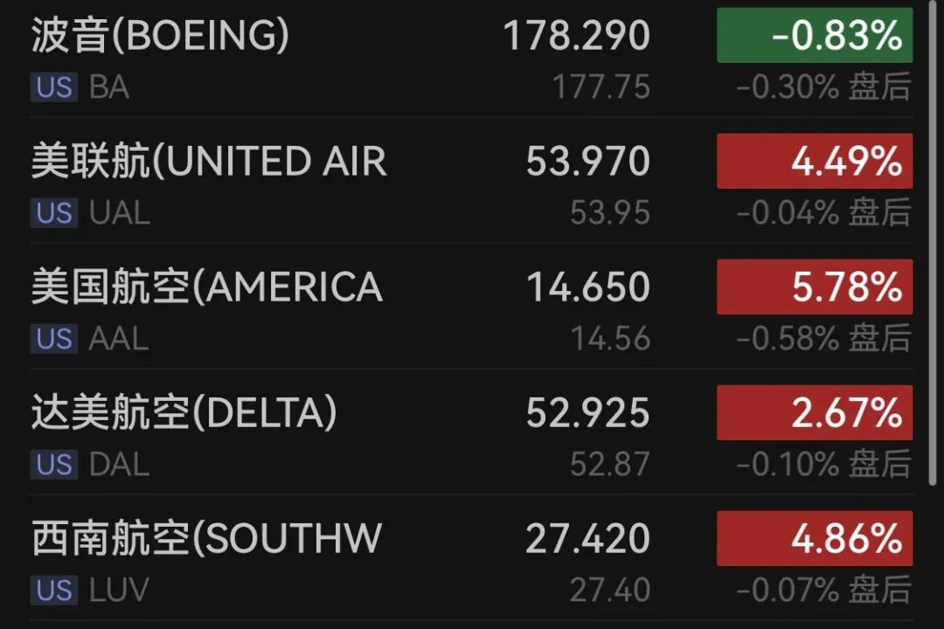Tap United Air's red 4.49% change badge

pyautogui.click(x=815, y=162)
